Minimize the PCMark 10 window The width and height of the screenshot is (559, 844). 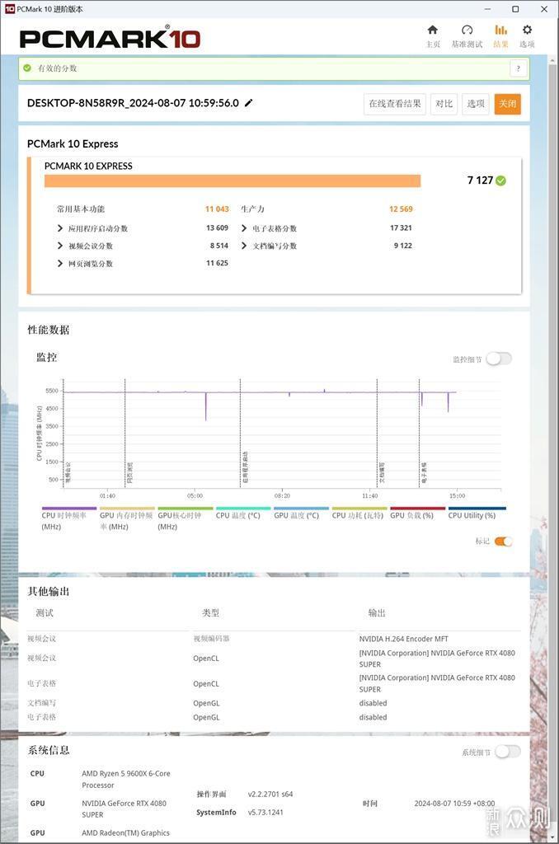(x=487, y=9)
